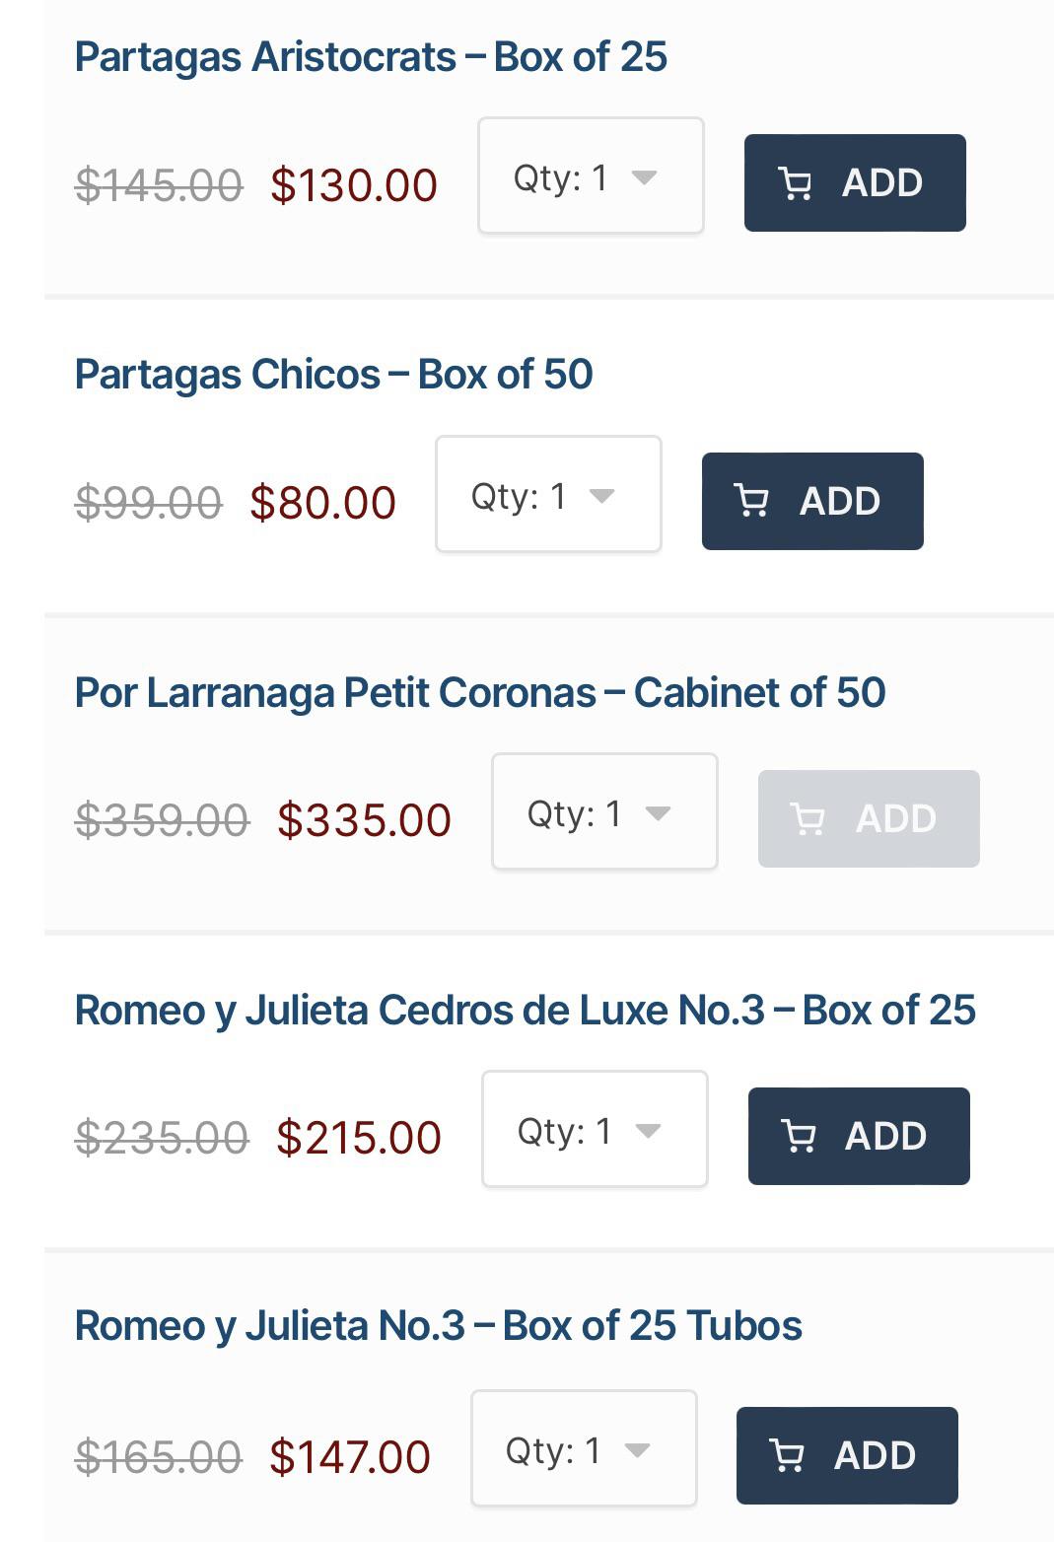Click the cart icon on Partagas Aristocrats ADD button
This screenshot has width=1054, height=1542.
click(797, 182)
